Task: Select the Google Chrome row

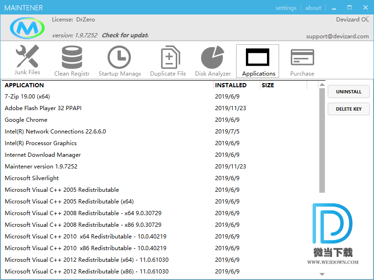Action: point(160,120)
